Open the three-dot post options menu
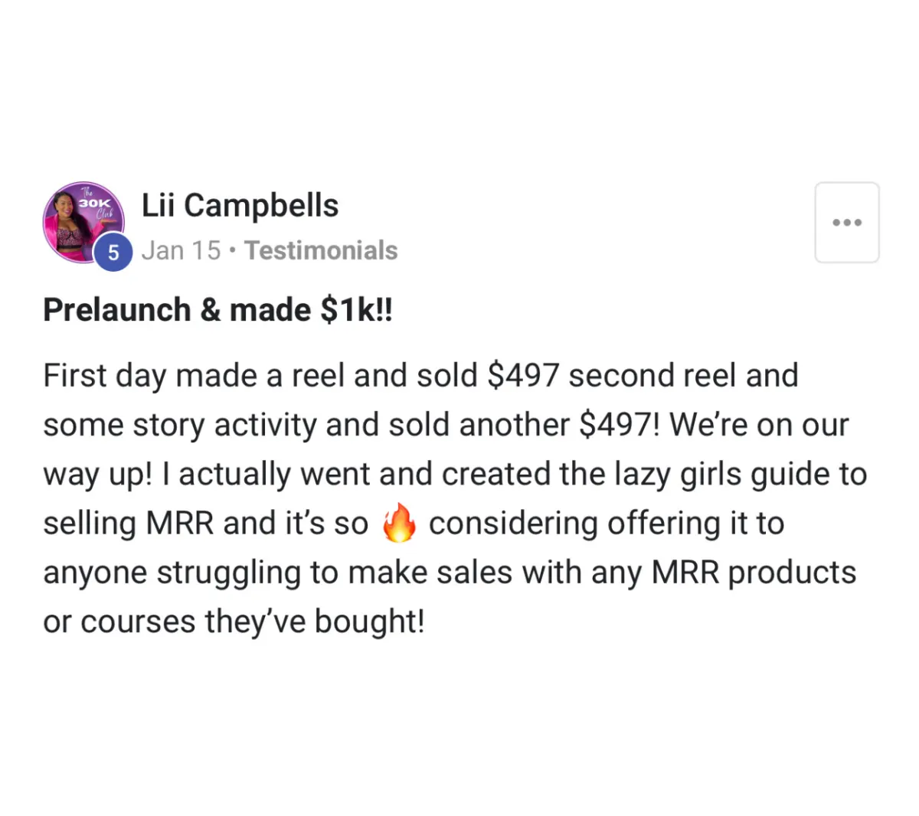Image resolution: width=919 pixels, height=816 pixels. pyautogui.click(x=847, y=223)
